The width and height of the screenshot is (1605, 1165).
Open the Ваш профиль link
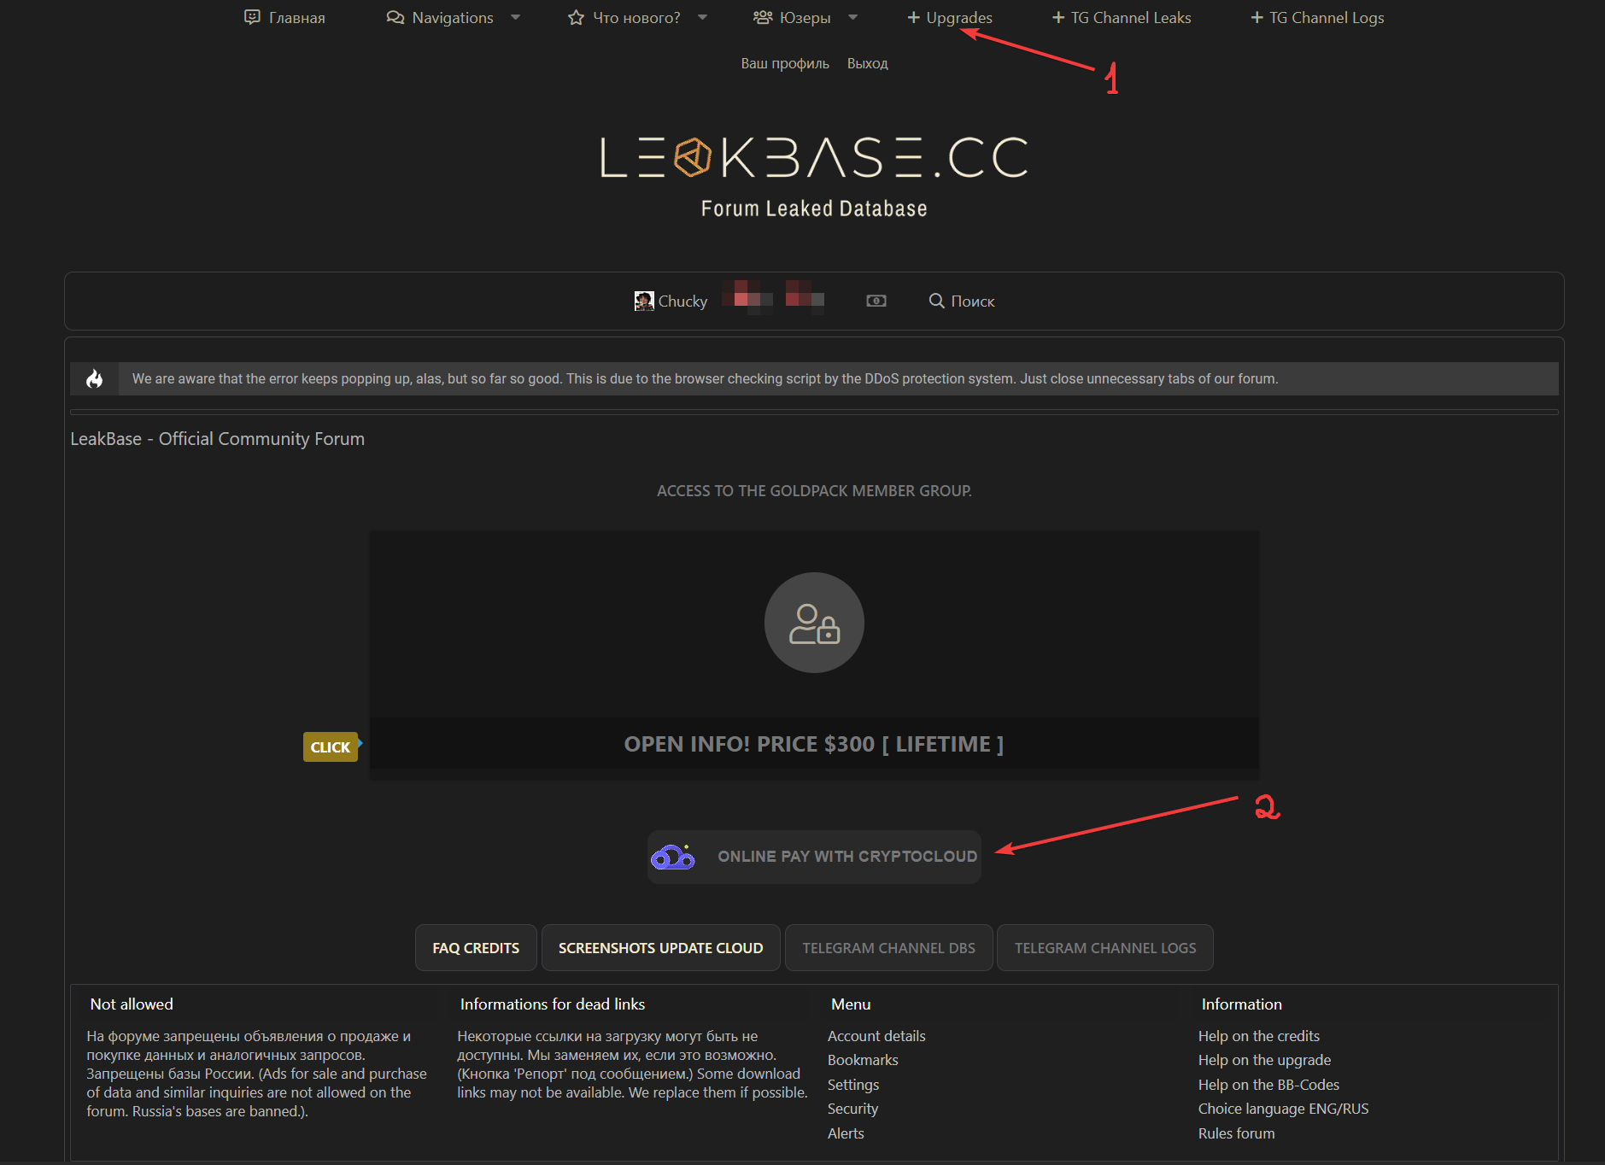tap(784, 63)
